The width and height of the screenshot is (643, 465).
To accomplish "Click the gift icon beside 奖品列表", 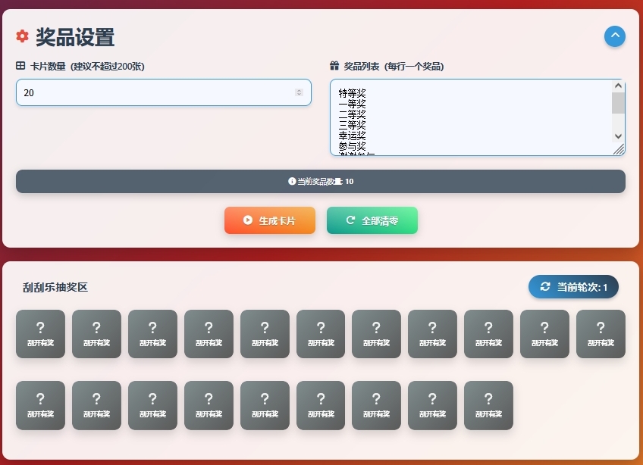I will [334, 66].
